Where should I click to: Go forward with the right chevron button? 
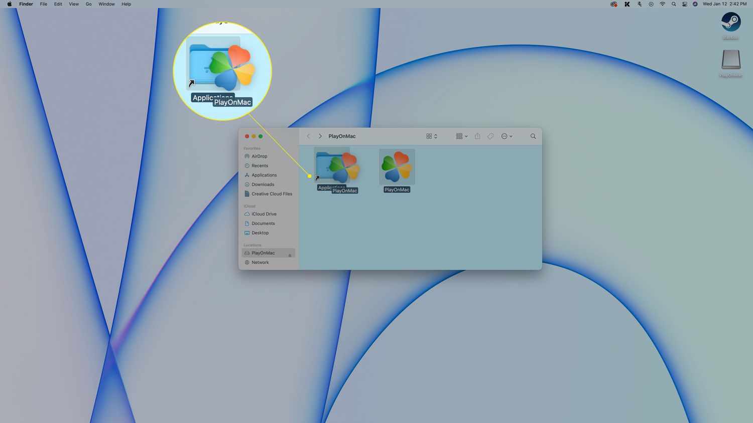320,136
